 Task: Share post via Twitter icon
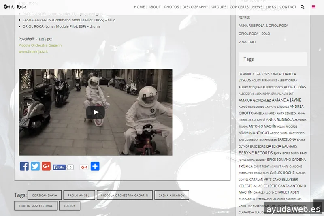(35, 166)
